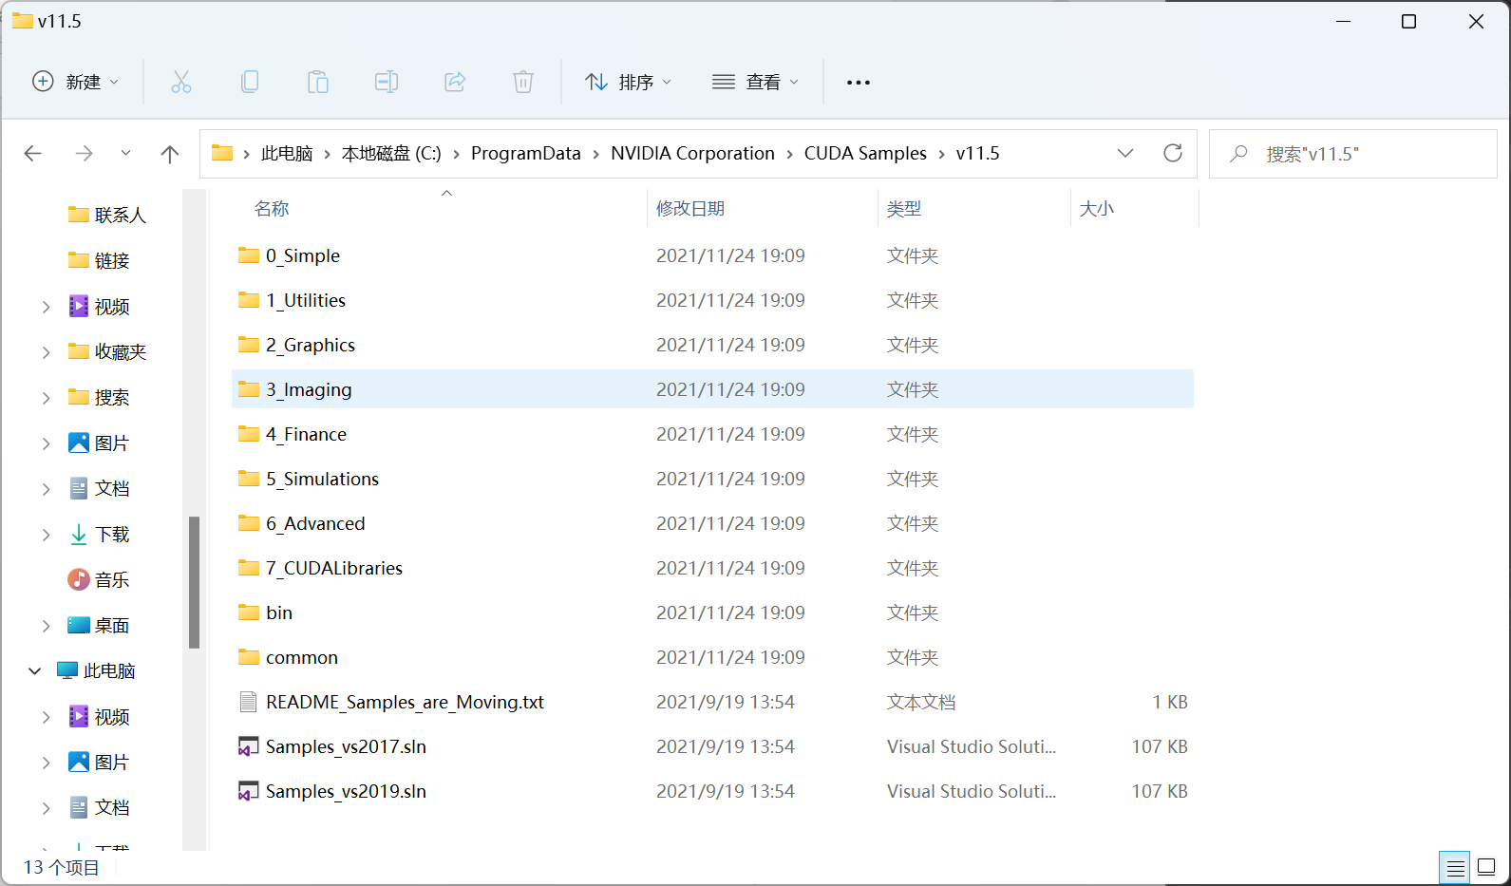This screenshot has width=1511, height=886.
Task: Select the 4_Finance folder
Action: (x=306, y=434)
